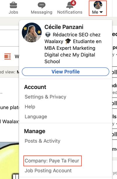Open Posts & Activity
The width and height of the screenshot is (117, 179).
point(42,141)
